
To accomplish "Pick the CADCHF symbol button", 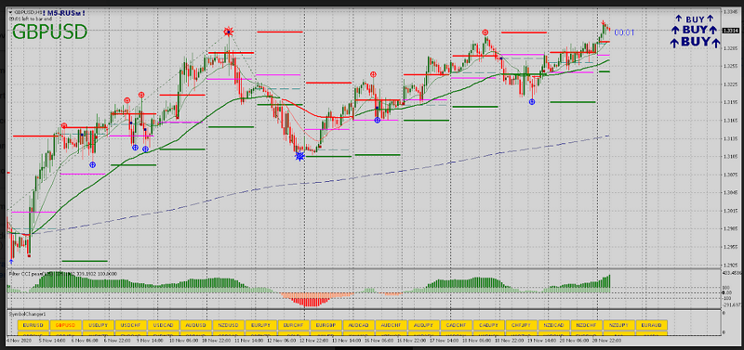I will point(456,325).
